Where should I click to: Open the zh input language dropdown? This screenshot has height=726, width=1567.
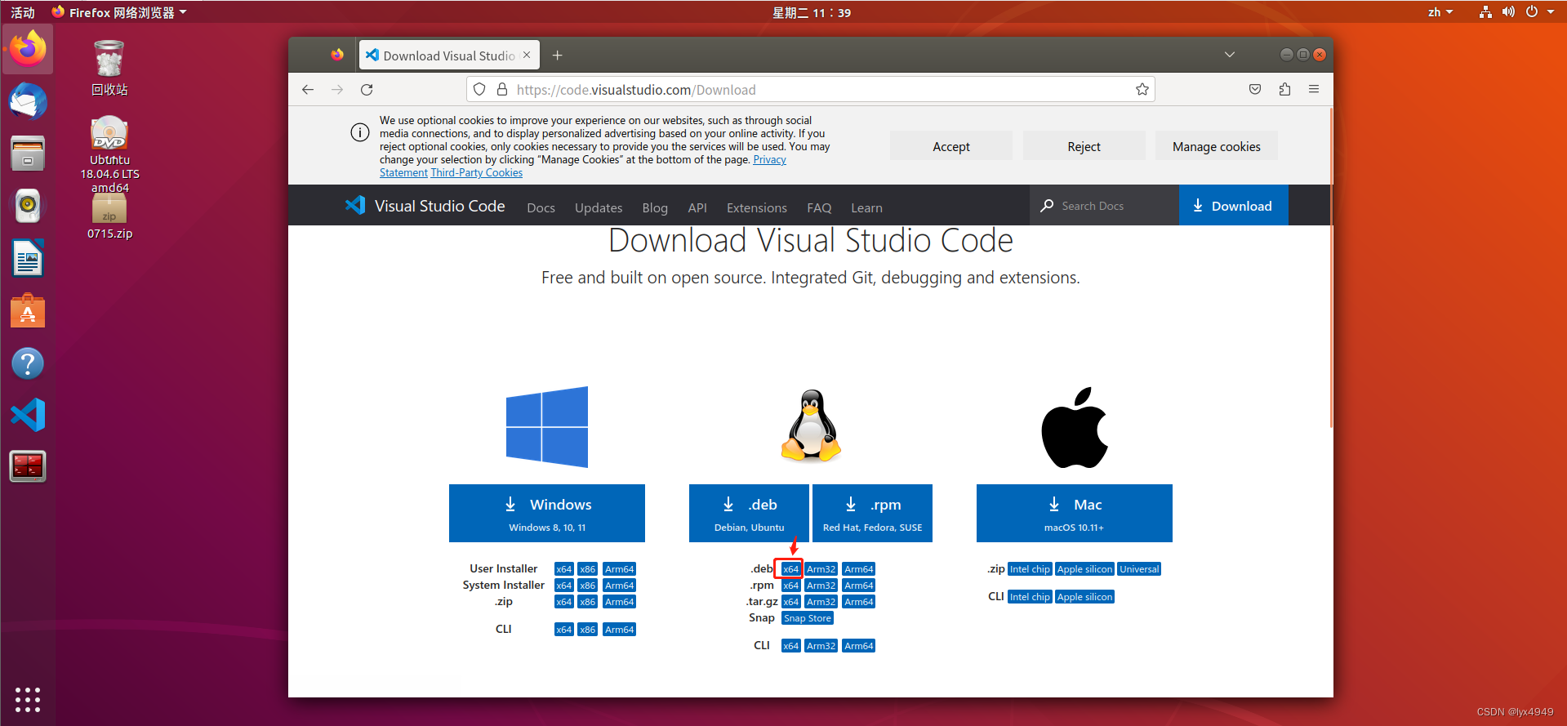pyautogui.click(x=1440, y=12)
